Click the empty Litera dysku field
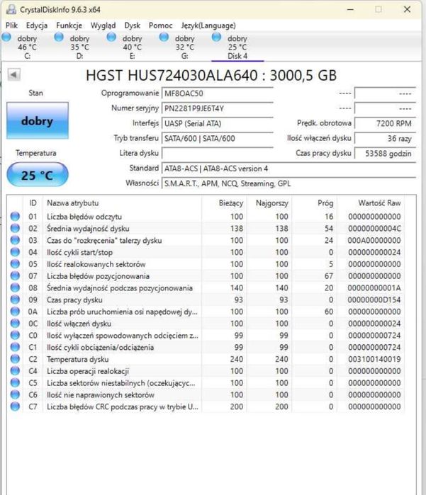426x495 pixels. pos(218,153)
